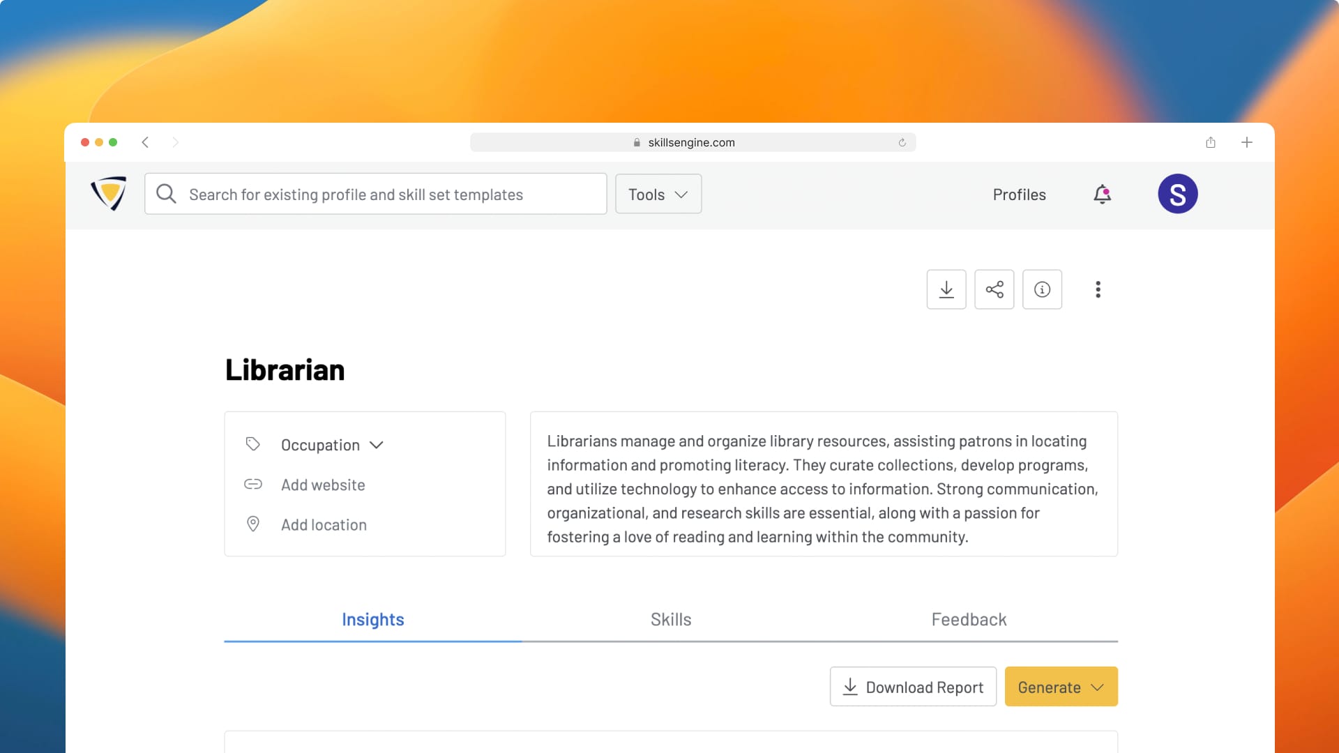The image size is (1339, 753).
Task: Select the Insights tab
Action: click(373, 619)
